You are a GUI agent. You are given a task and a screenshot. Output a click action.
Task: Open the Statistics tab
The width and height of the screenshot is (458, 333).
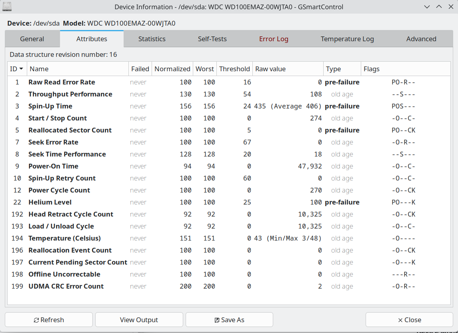coord(152,39)
